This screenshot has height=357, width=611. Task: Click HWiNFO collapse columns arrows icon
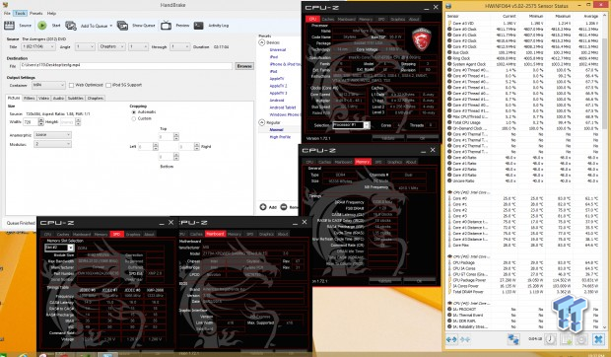[465, 340]
